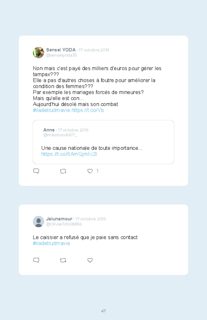Screen dimensions: 207x320
Task: Open the @Olivier10008856 handle
Action: [x=64, y=224]
